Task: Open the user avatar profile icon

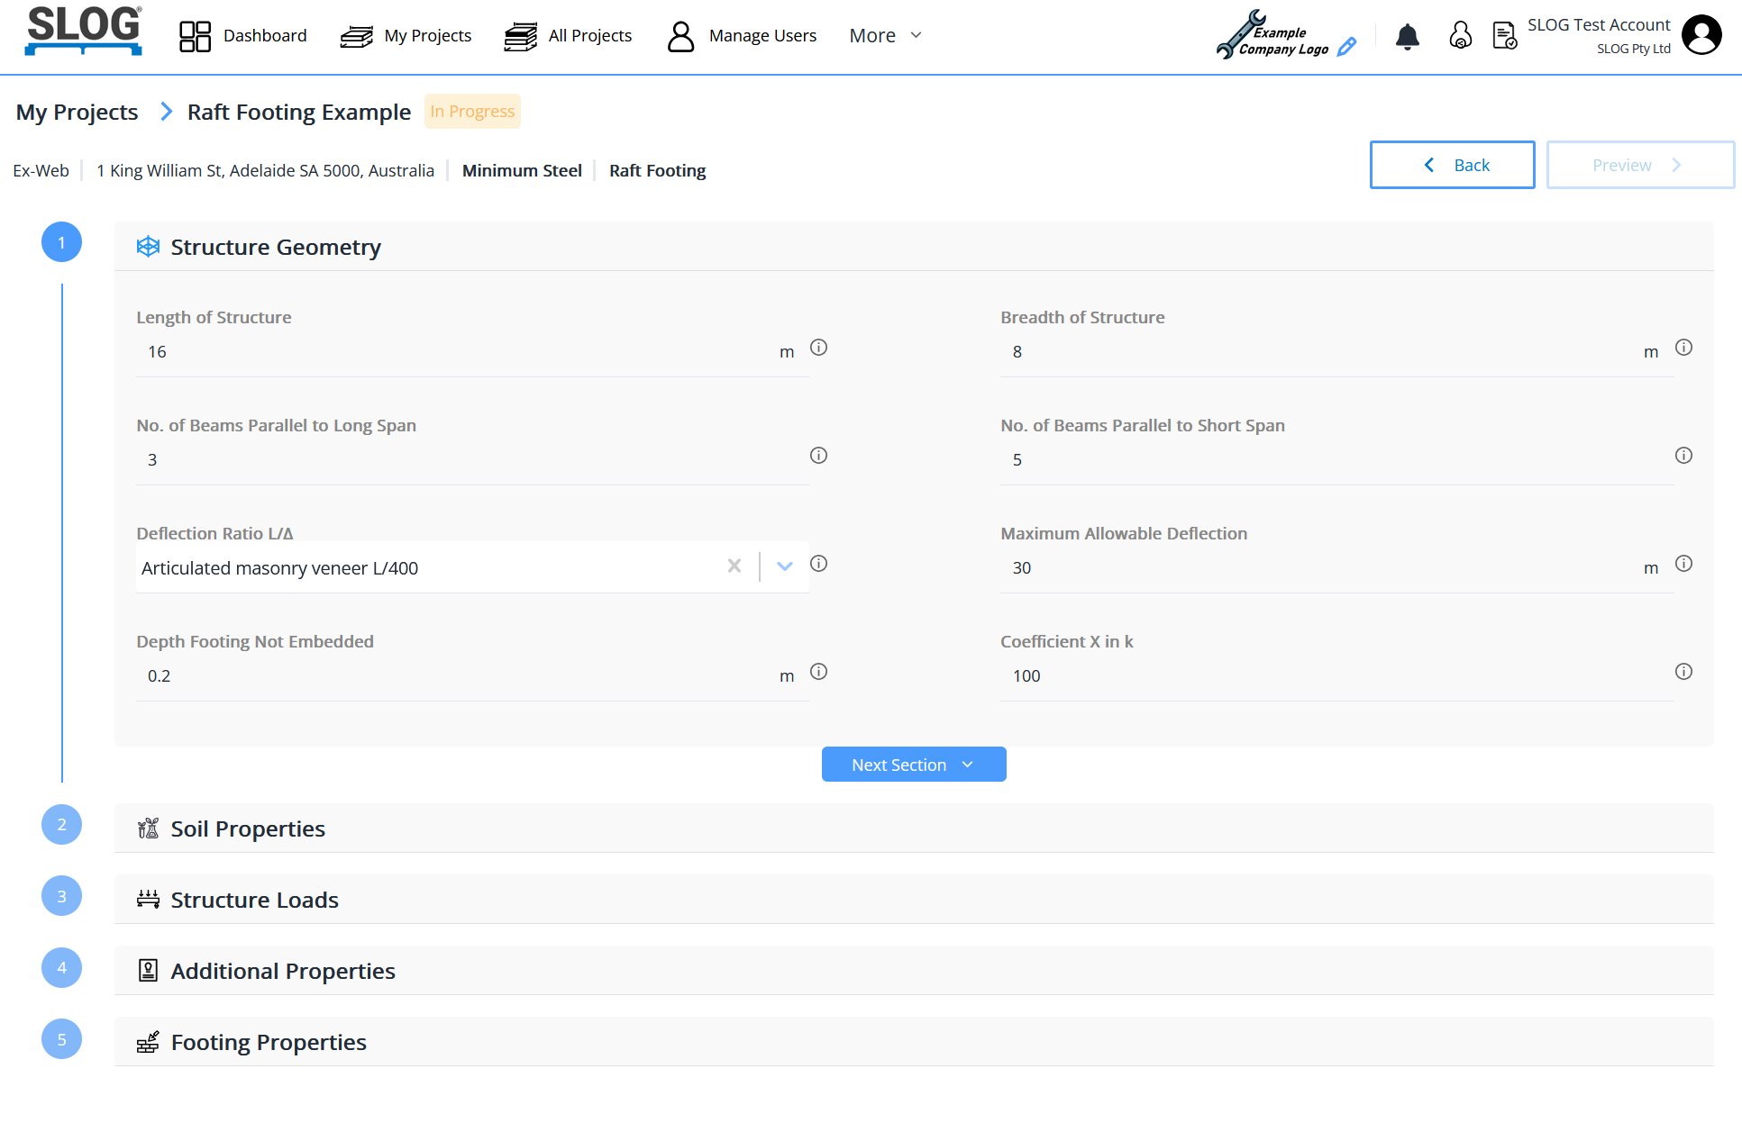Action: coord(1701,36)
